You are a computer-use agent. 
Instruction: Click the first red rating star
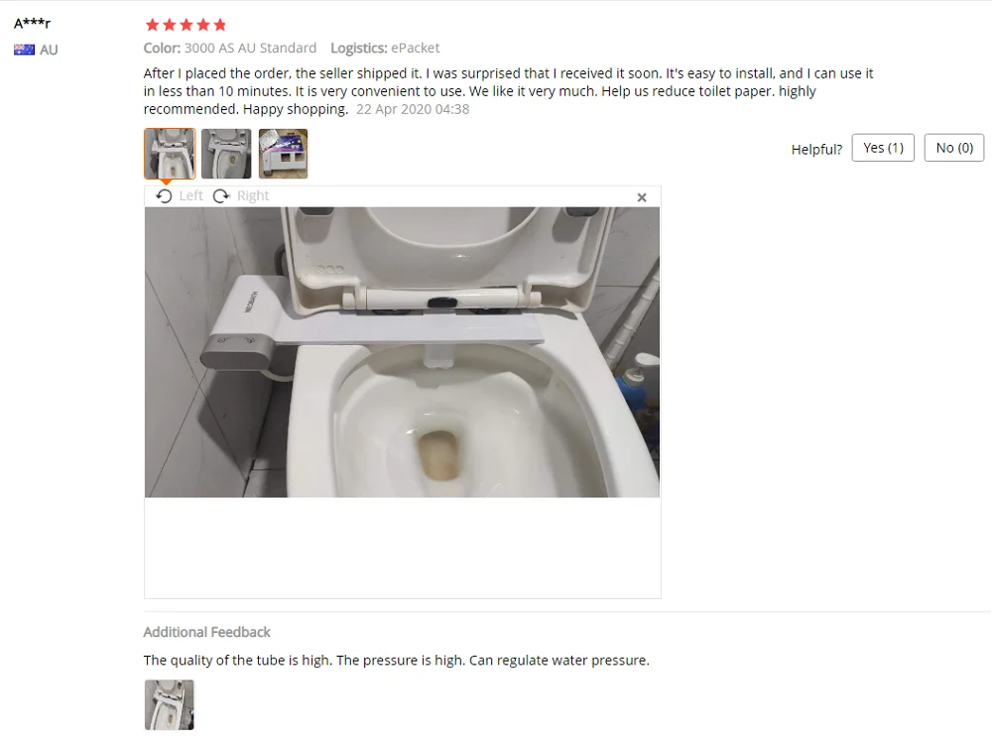[x=152, y=25]
